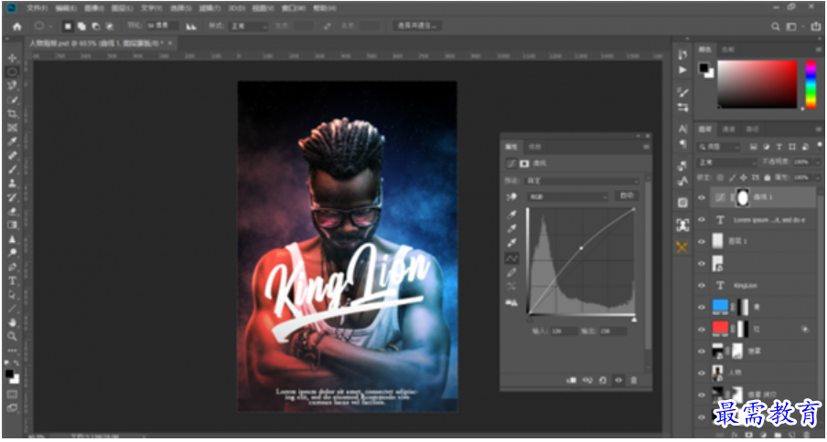The width and height of the screenshot is (827, 442).
Task: Select the Move tool
Action: tap(12, 58)
